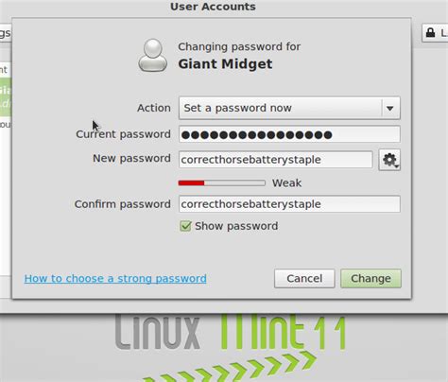Viewport: 448px width, 382px height.
Task: Click the 'User Accounts' window title
Action: [x=213, y=7]
